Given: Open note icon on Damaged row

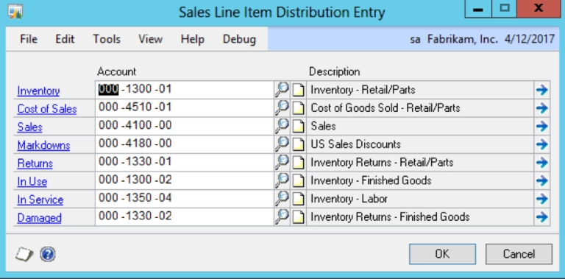Looking at the screenshot, I should pos(299,216).
